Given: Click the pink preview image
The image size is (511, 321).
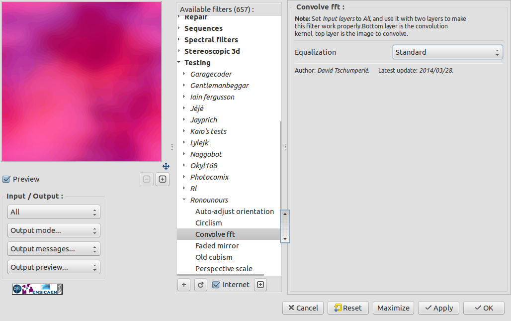Looking at the screenshot, I should pos(82,82).
